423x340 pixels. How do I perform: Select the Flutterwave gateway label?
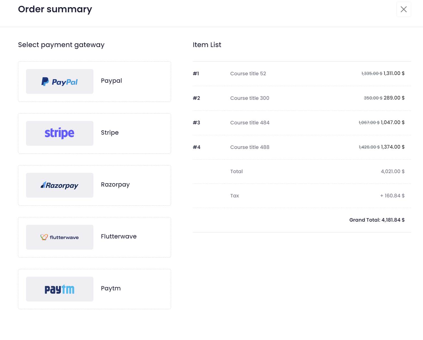coord(119,236)
